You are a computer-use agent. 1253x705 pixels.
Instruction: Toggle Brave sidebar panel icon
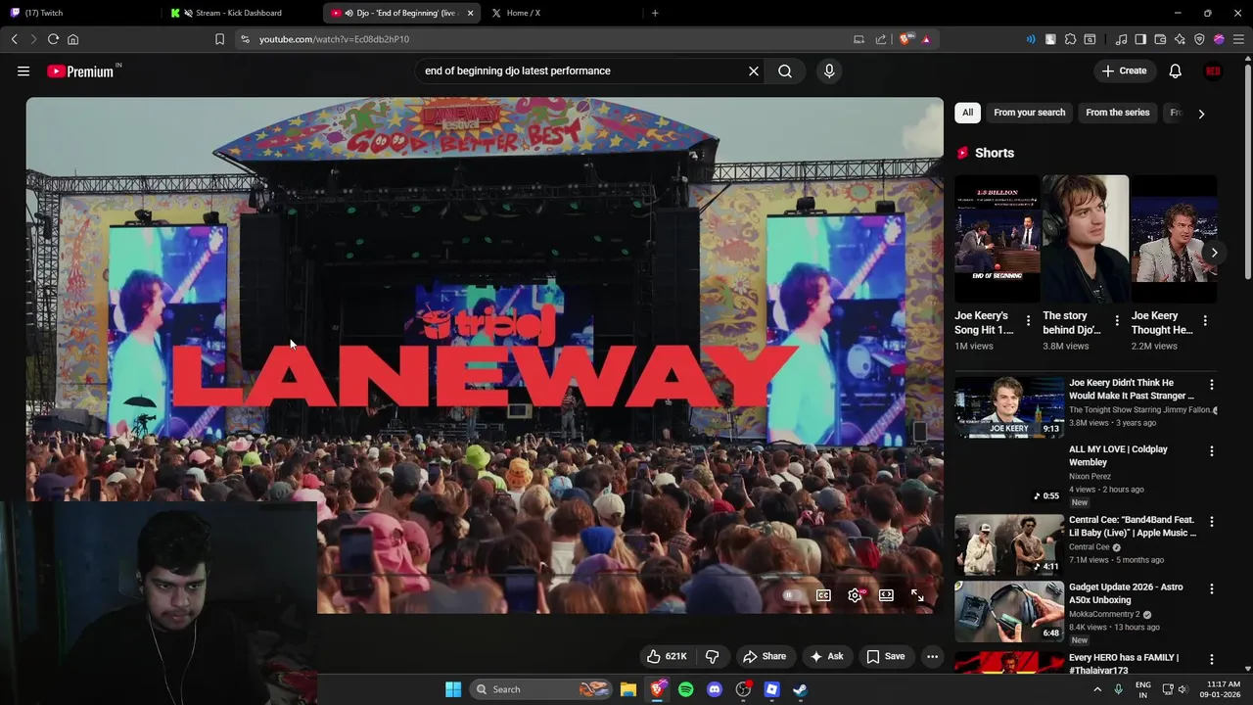coord(1140,39)
